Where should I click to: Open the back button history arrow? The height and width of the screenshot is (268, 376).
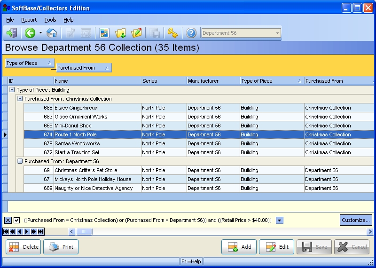click(40, 33)
